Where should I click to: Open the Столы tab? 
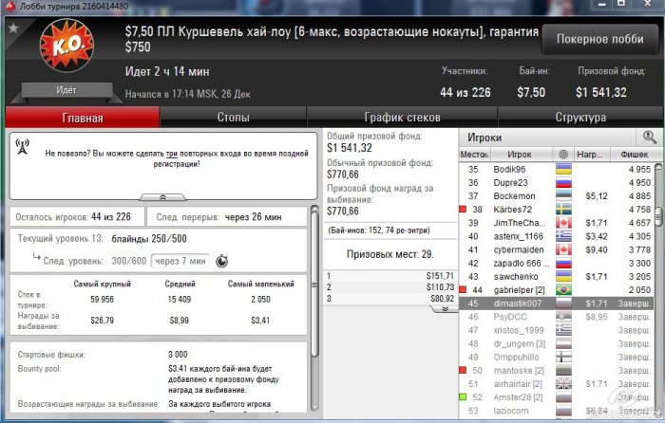234,118
